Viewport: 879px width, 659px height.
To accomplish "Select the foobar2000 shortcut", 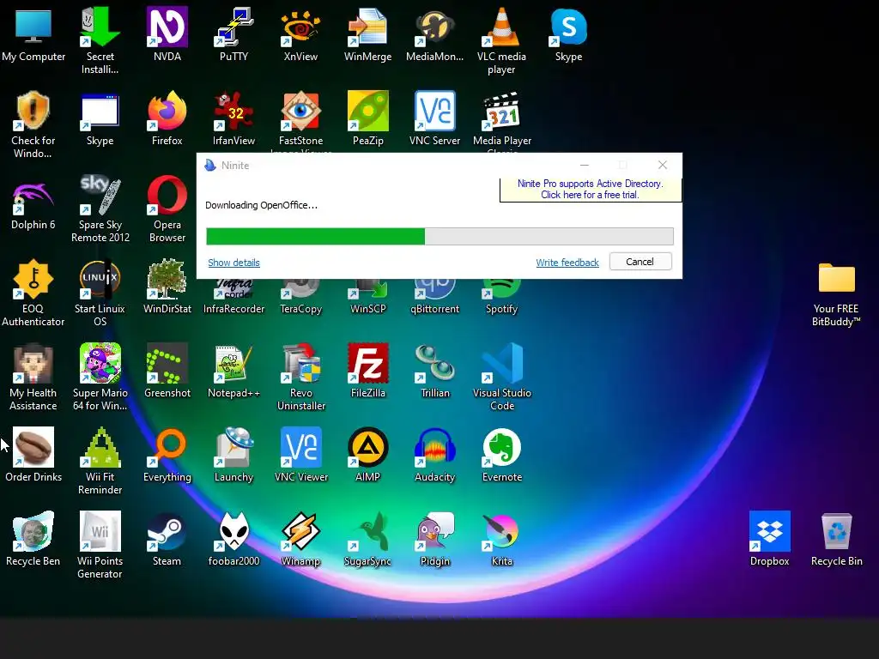I will [233, 531].
